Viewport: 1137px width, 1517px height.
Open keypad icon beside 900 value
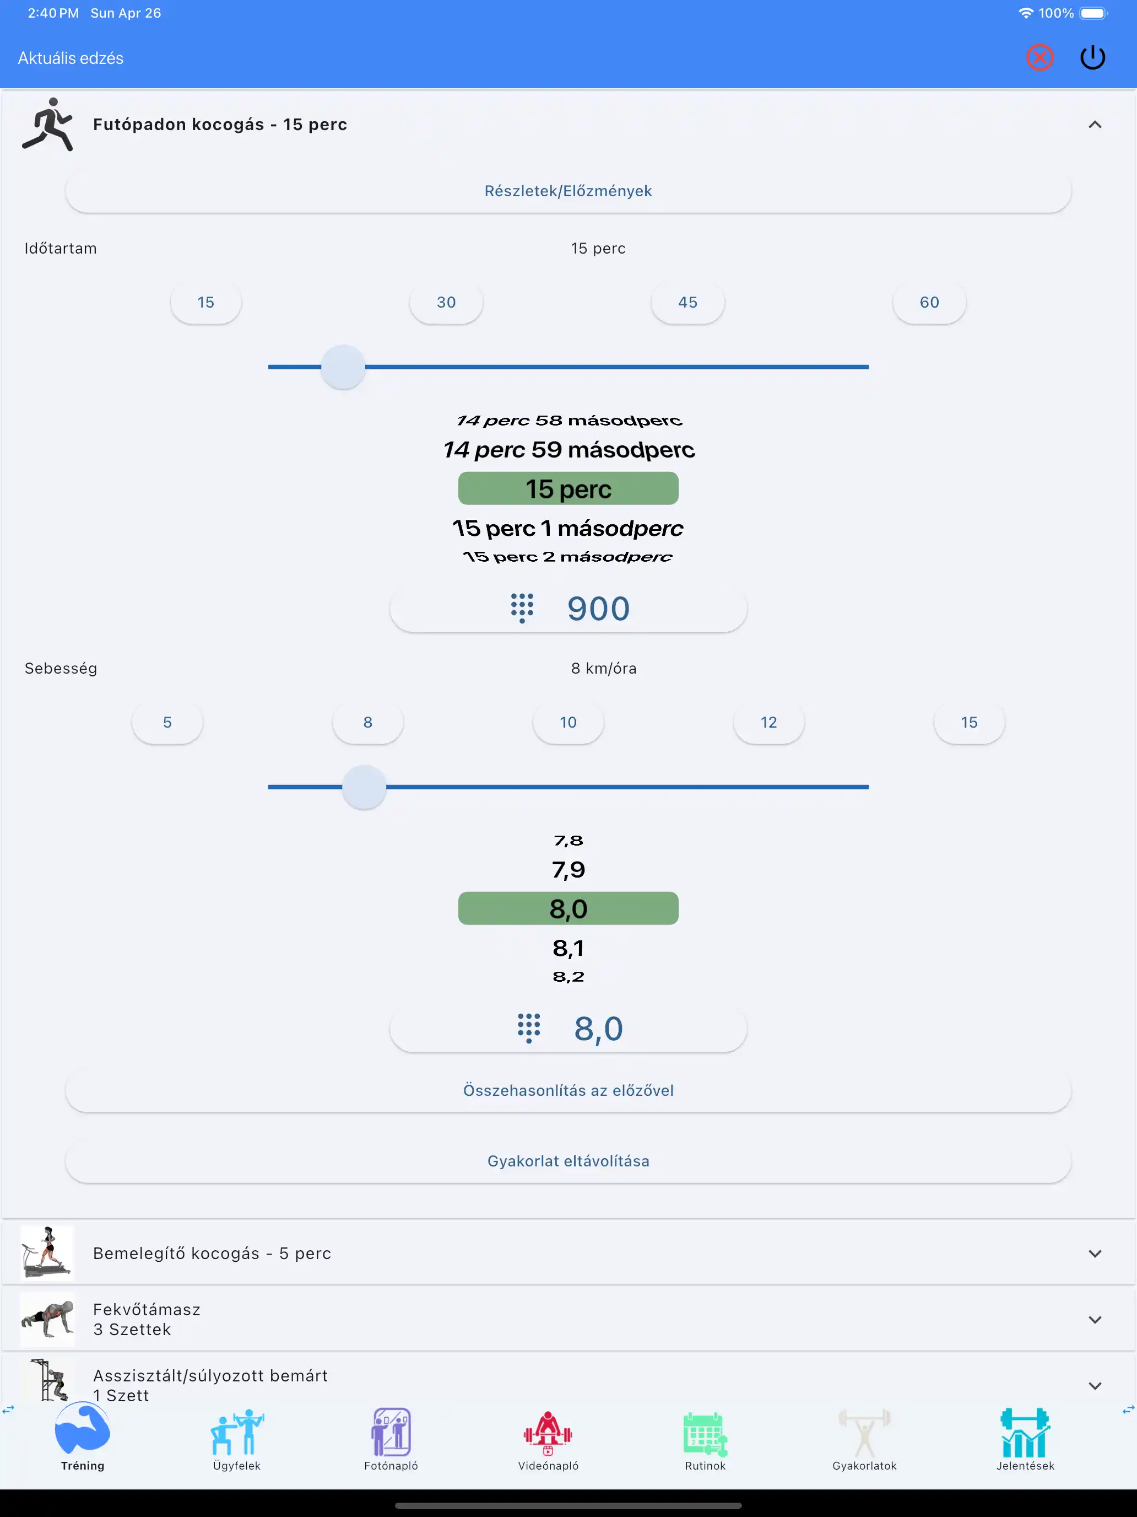pyautogui.click(x=522, y=609)
